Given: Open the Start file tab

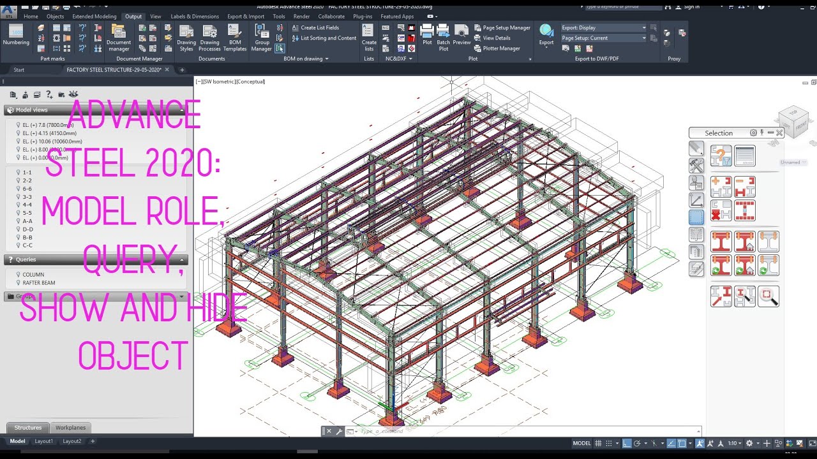Looking at the screenshot, I should 19,69.
